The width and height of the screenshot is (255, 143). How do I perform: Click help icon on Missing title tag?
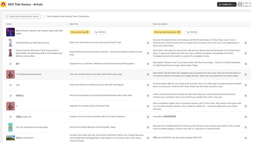tap(87, 32)
